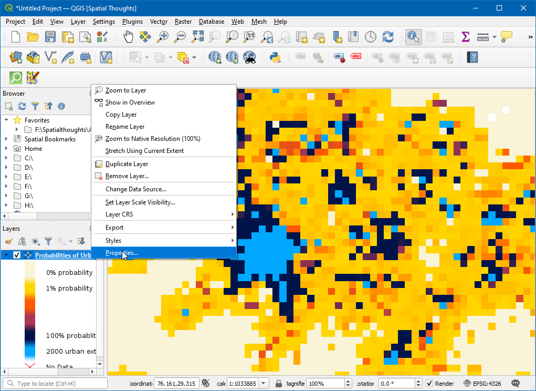This screenshot has width=536, height=391.
Task: Click the EPSG:4326 CRS button
Action: point(482,384)
